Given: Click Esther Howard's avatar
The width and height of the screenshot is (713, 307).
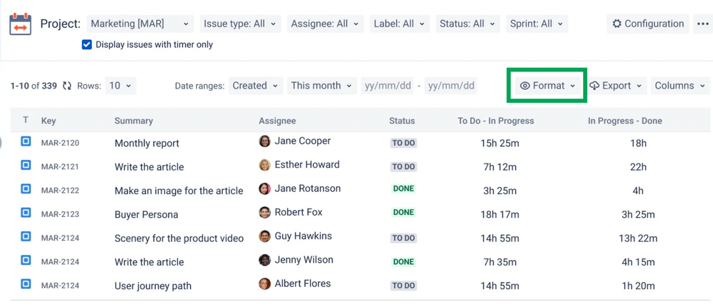Looking at the screenshot, I should click(264, 165).
